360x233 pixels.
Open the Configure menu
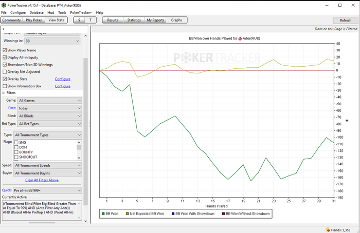(x=18, y=13)
